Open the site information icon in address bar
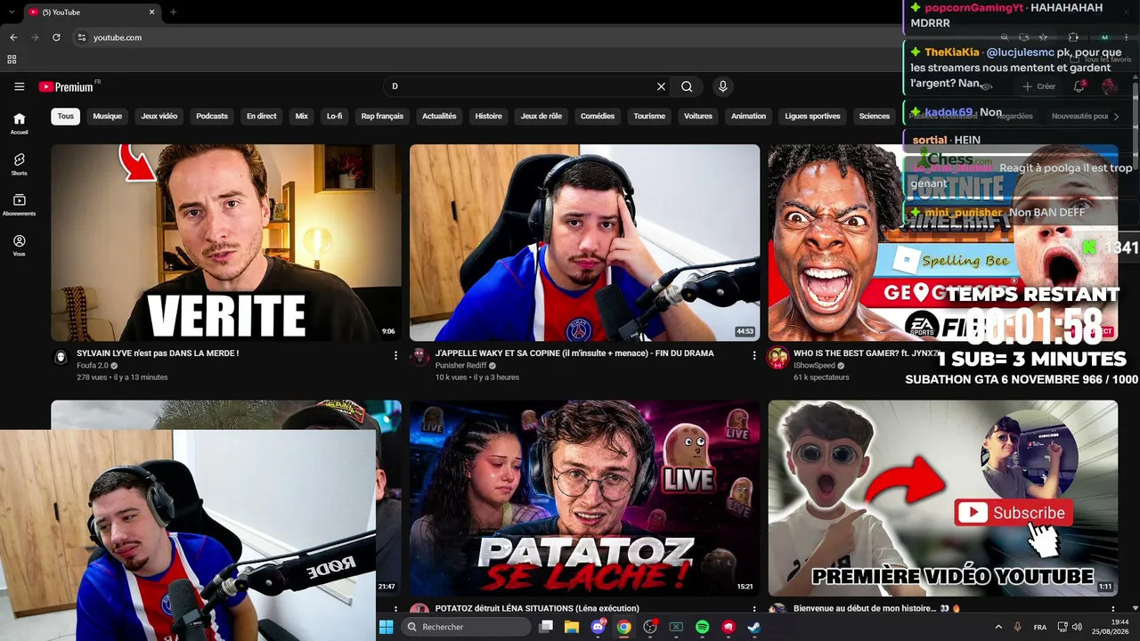 coord(81,37)
